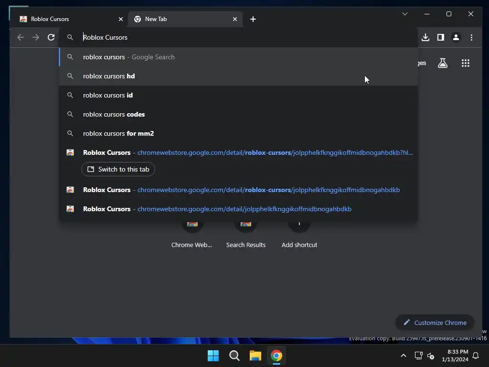
Task: Go back to previous page
Action: pos(21,37)
